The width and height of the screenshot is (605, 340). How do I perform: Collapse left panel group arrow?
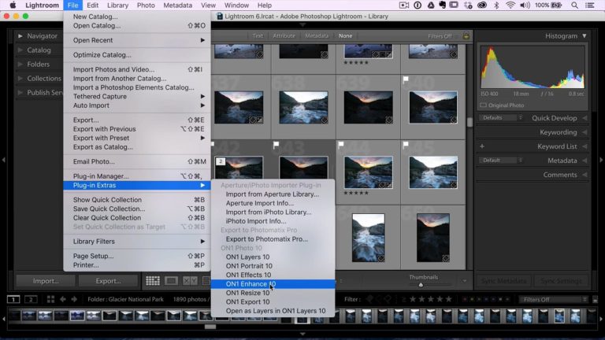[3, 160]
